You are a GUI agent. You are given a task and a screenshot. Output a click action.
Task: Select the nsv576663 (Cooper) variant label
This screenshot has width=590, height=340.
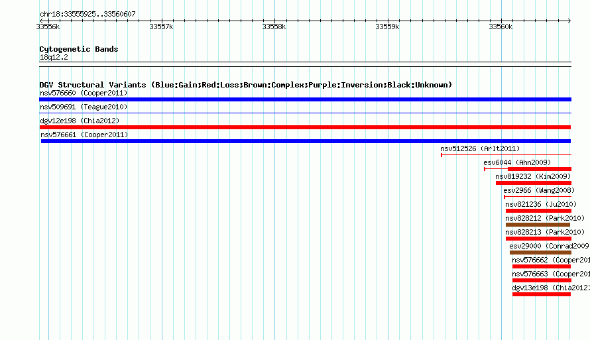pyautogui.click(x=551, y=274)
